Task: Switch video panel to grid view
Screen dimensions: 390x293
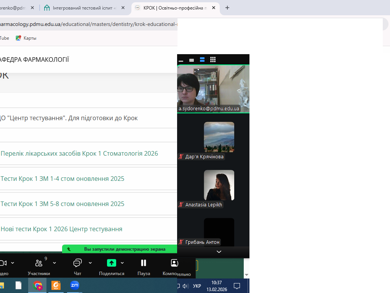Action: [213, 60]
